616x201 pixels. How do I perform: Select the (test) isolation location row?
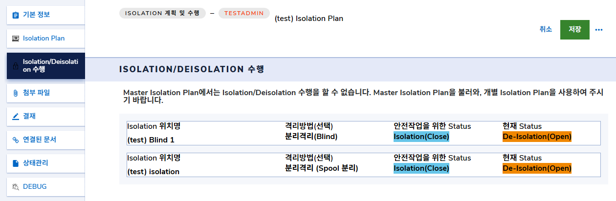153,172
